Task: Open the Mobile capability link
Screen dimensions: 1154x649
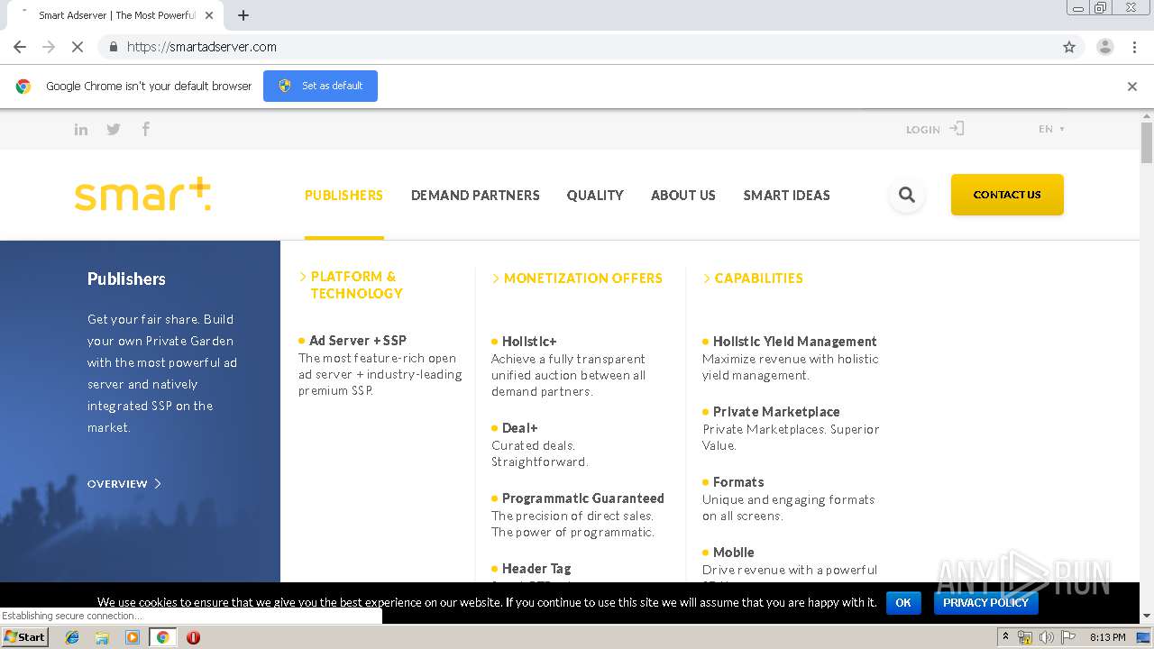Action: (733, 553)
